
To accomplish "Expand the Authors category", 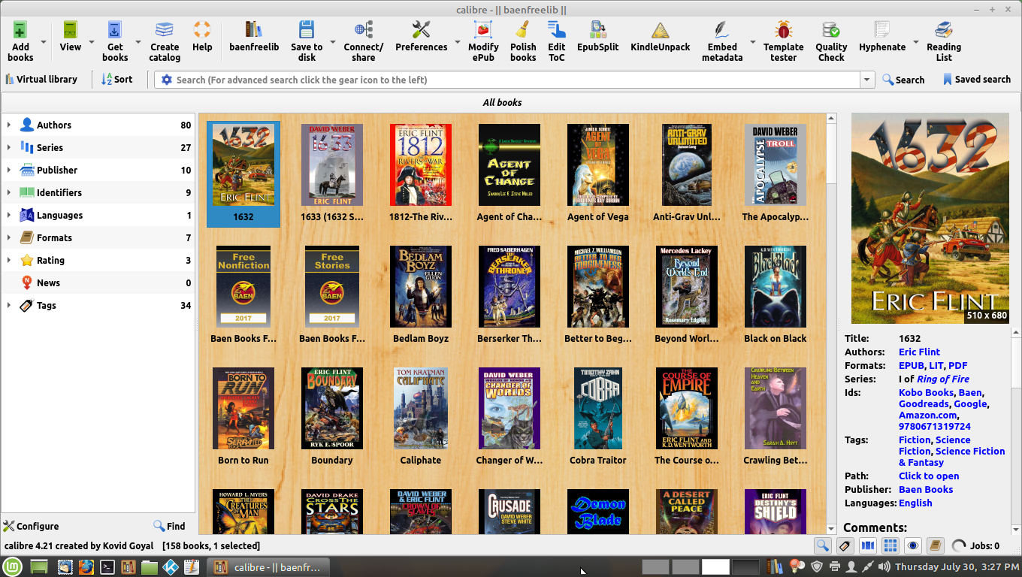I will click(9, 125).
